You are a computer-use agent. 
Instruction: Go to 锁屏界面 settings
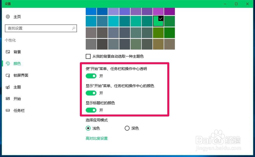[21, 75]
